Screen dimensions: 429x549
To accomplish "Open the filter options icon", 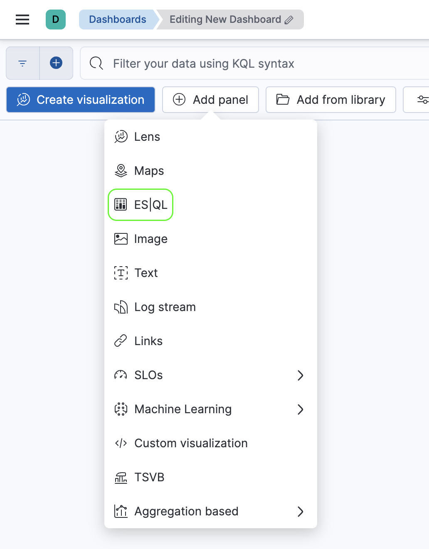I will (x=22, y=63).
